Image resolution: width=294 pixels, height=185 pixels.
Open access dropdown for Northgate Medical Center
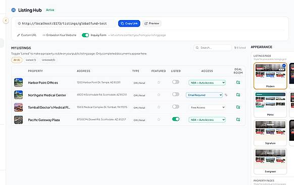tap(204, 95)
